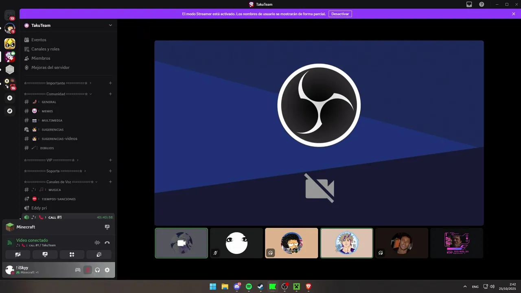The width and height of the screenshot is (521, 293).
Task: Open the activities launcher button
Action: point(72,254)
